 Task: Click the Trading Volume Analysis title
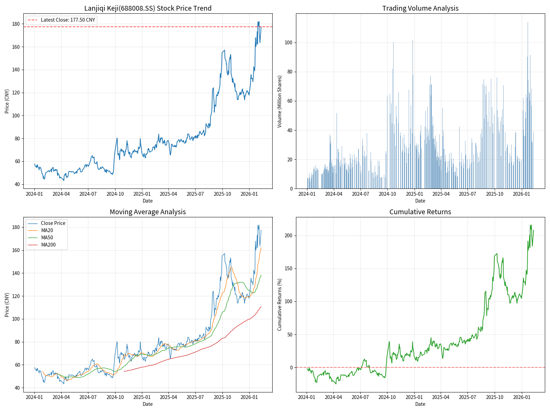(x=420, y=8)
